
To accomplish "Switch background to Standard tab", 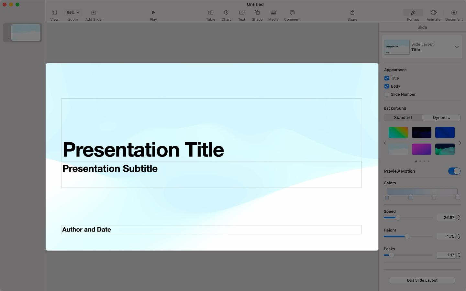I will pos(403,118).
